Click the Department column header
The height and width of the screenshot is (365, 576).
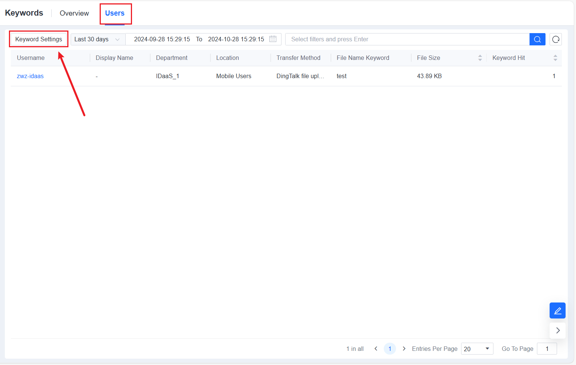172,58
